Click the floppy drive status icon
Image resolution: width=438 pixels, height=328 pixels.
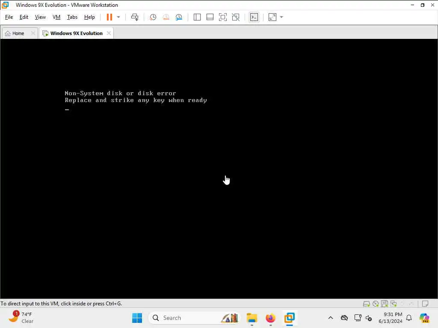[x=385, y=304]
